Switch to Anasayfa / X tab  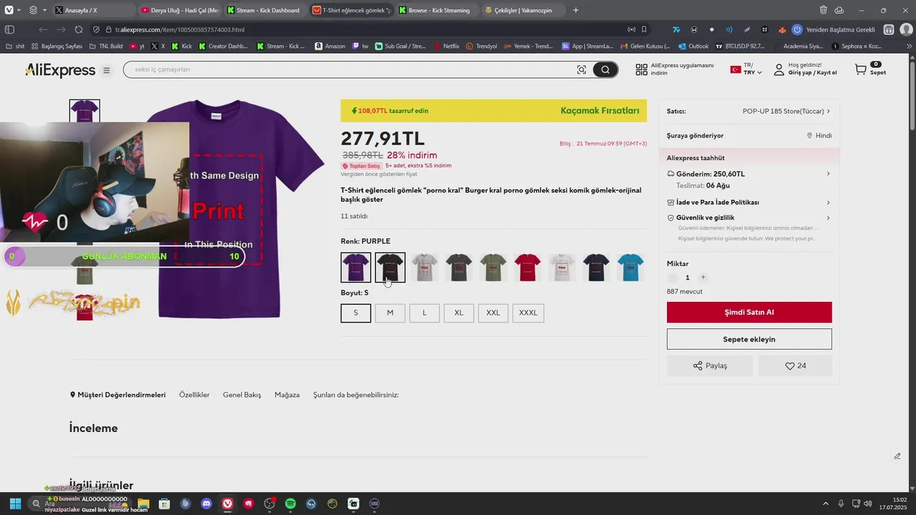click(x=92, y=10)
